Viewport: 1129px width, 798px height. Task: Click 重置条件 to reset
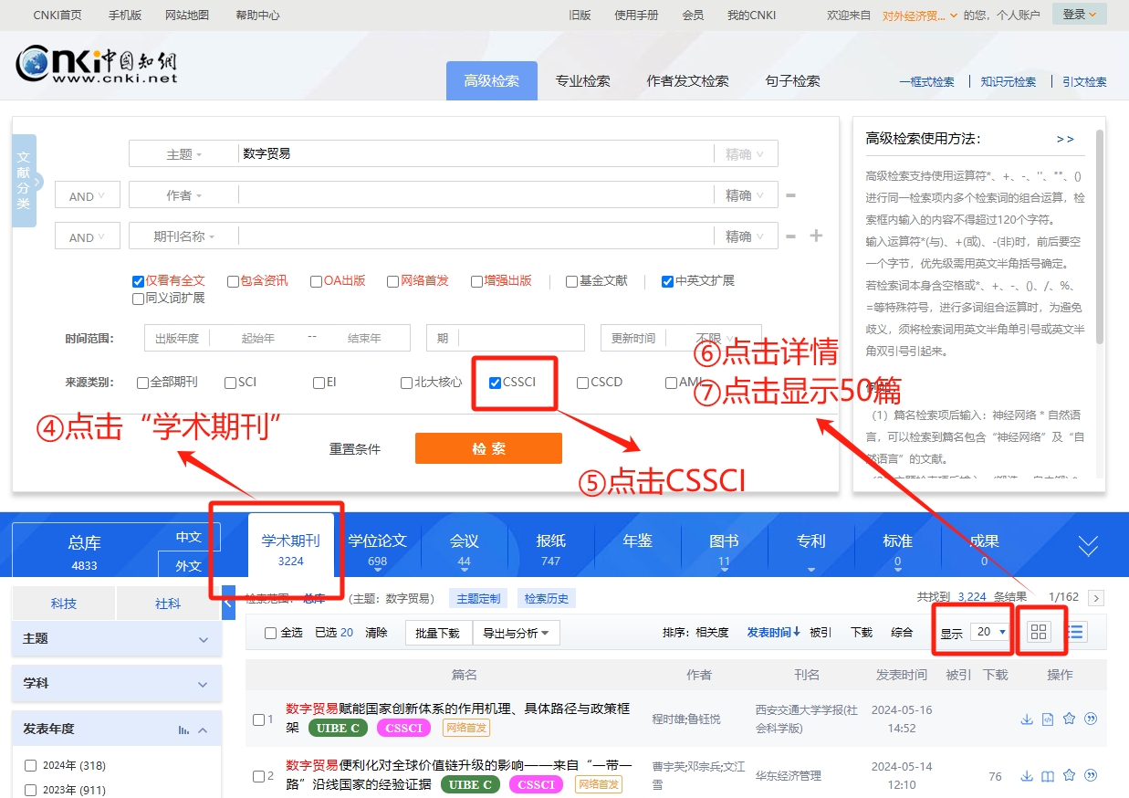pyautogui.click(x=355, y=449)
